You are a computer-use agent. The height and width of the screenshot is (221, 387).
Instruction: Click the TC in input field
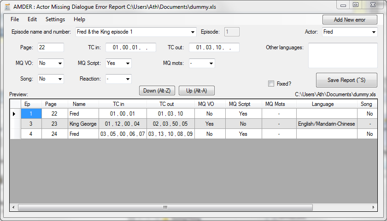click(131, 47)
